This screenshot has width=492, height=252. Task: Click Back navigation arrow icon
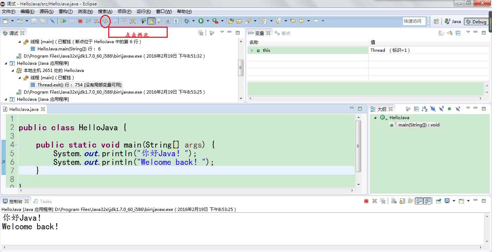pyautogui.click(x=301, y=21)
